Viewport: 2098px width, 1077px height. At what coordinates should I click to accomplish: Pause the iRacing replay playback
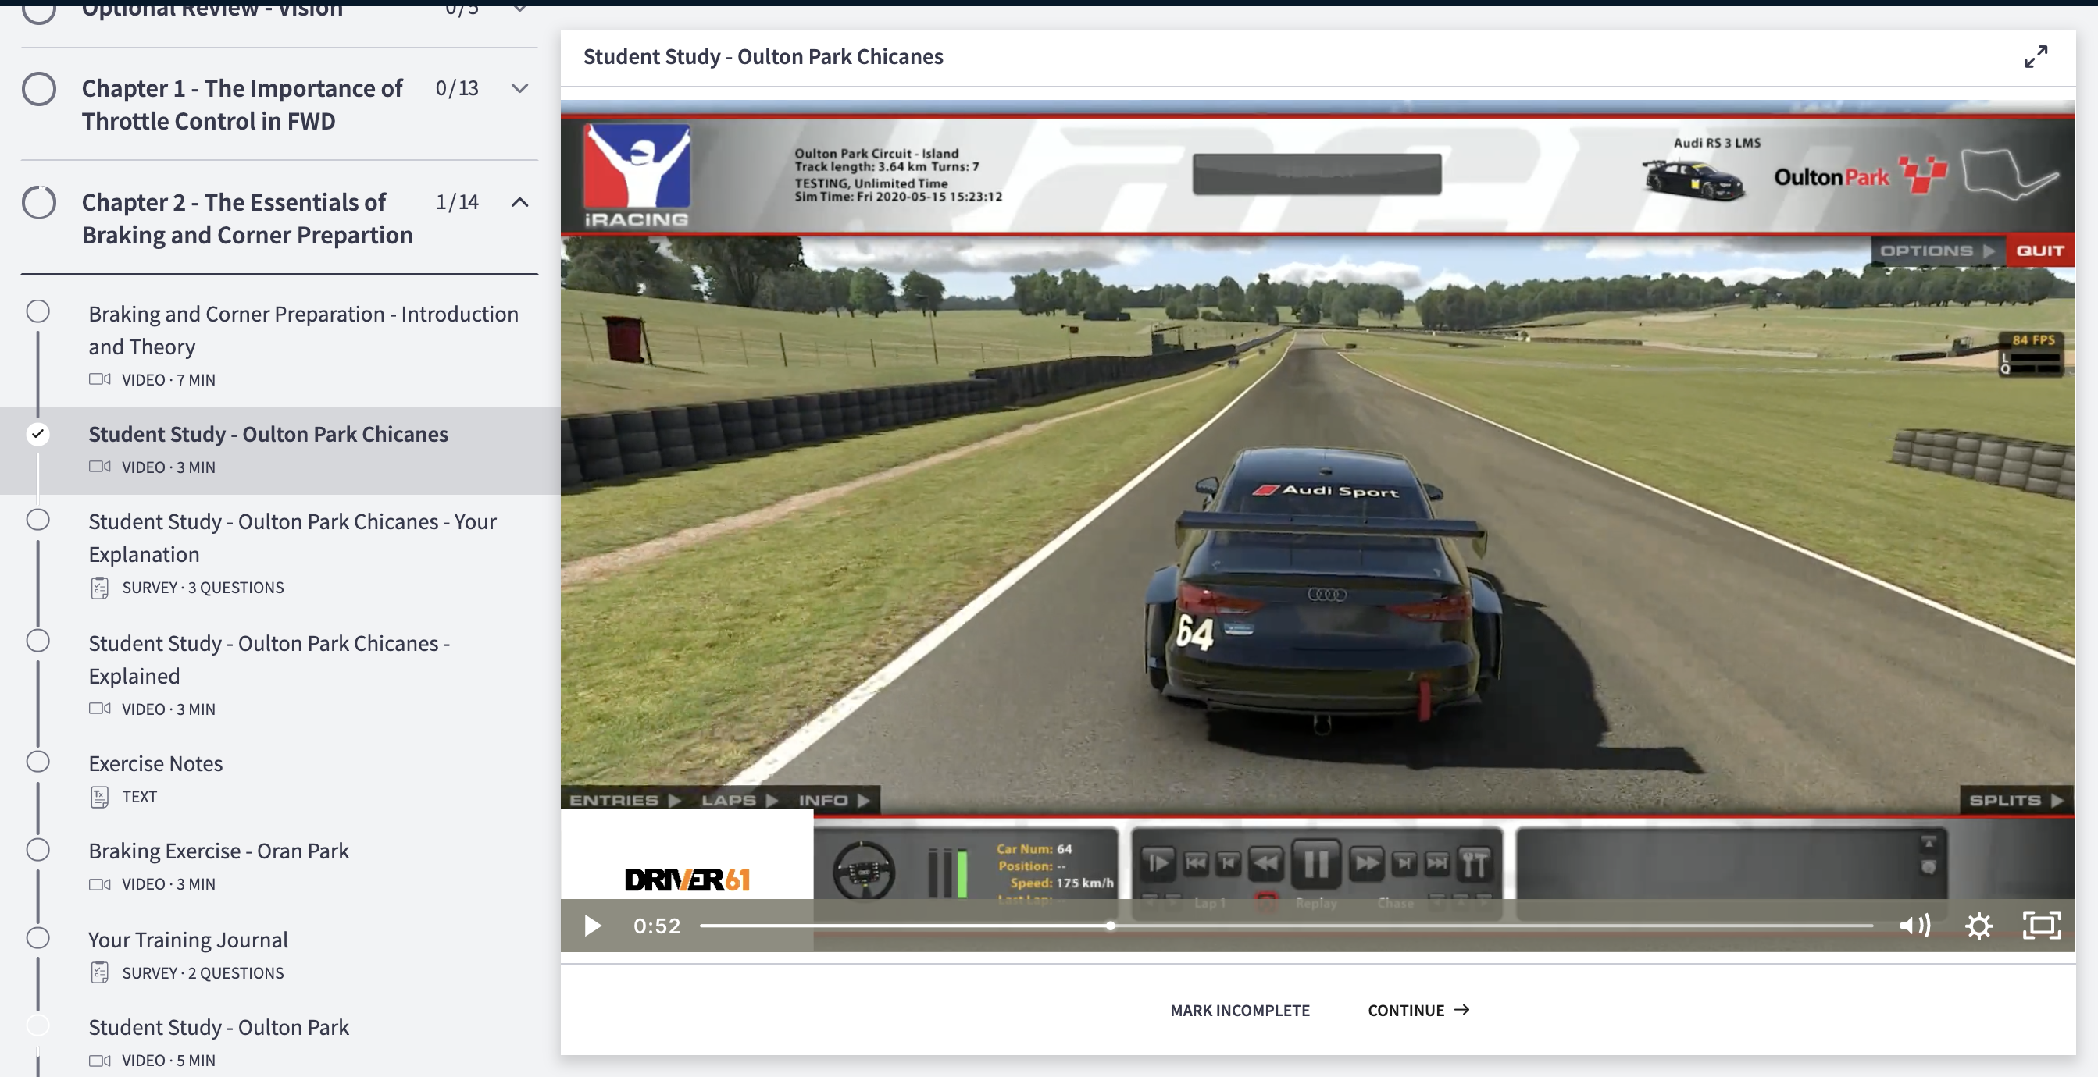[1316, 865]
